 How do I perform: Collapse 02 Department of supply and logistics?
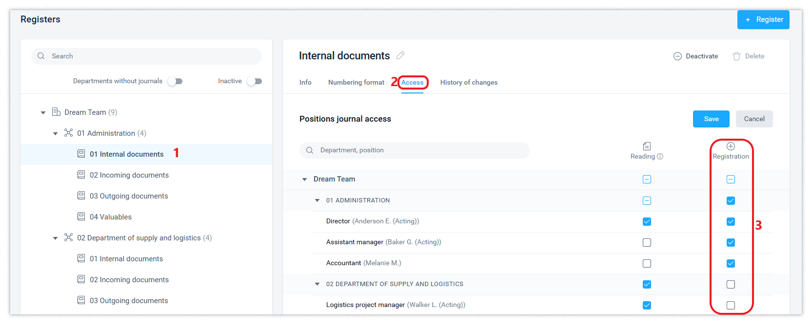coord(56,238)
